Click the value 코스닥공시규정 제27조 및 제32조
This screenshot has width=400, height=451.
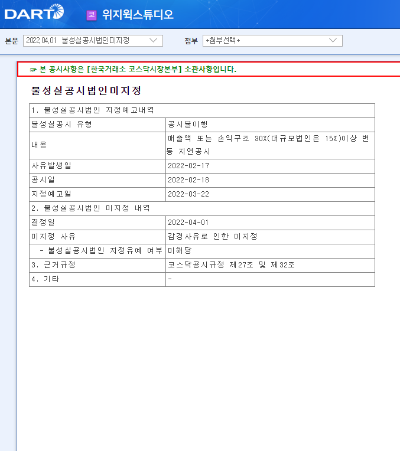tap(231, 264)
